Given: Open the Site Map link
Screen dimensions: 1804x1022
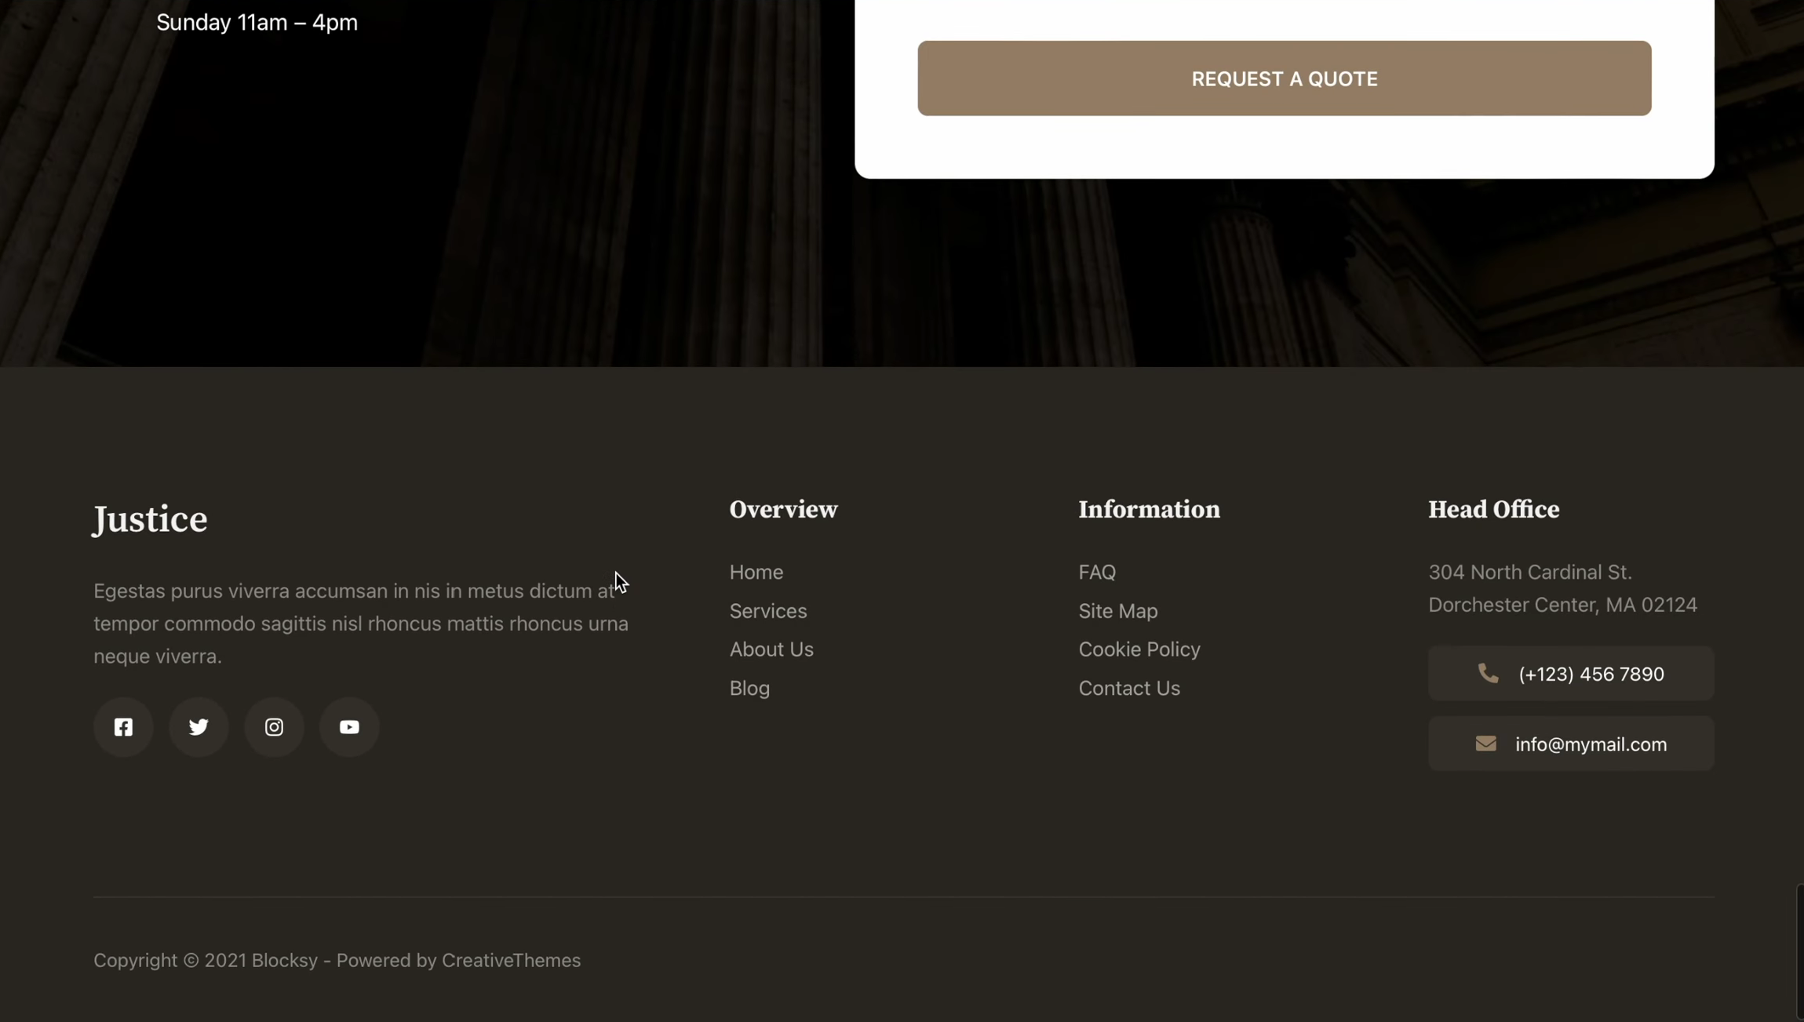Looking at the screenshot, I should pyautogui.click(x=1117, y=610).
